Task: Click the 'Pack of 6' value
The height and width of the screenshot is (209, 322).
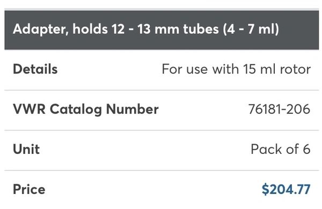Action: pos(280,149)
